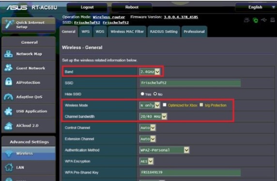Image resolution: width=277 pixels, height=181 pixels.
Task: Click the printer status icon in header
Action: 273,20
